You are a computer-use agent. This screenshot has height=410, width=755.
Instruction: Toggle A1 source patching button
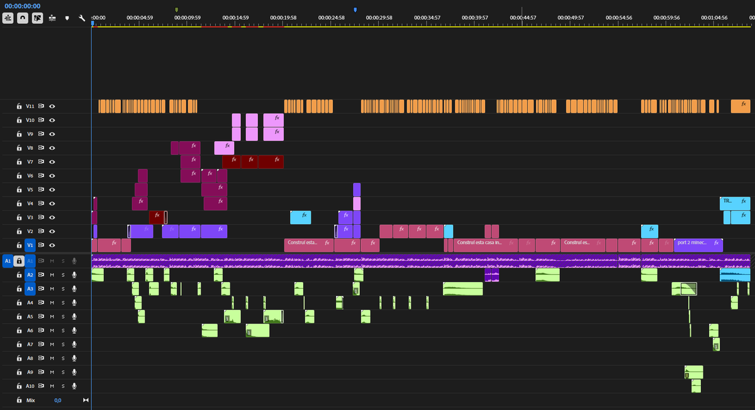pos(8,261)
